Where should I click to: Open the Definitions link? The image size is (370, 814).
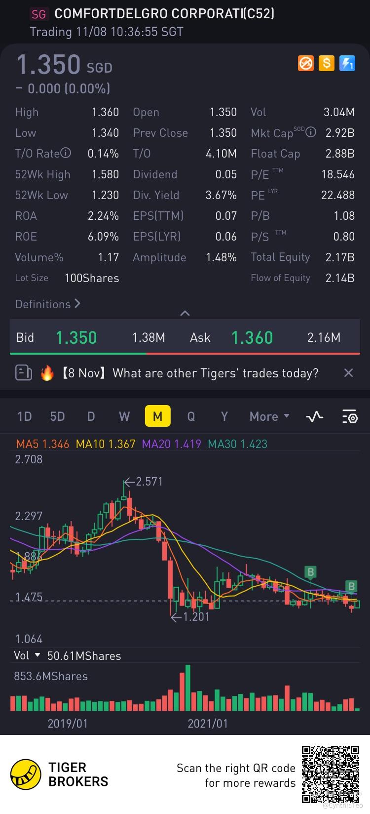pos(48,304)
